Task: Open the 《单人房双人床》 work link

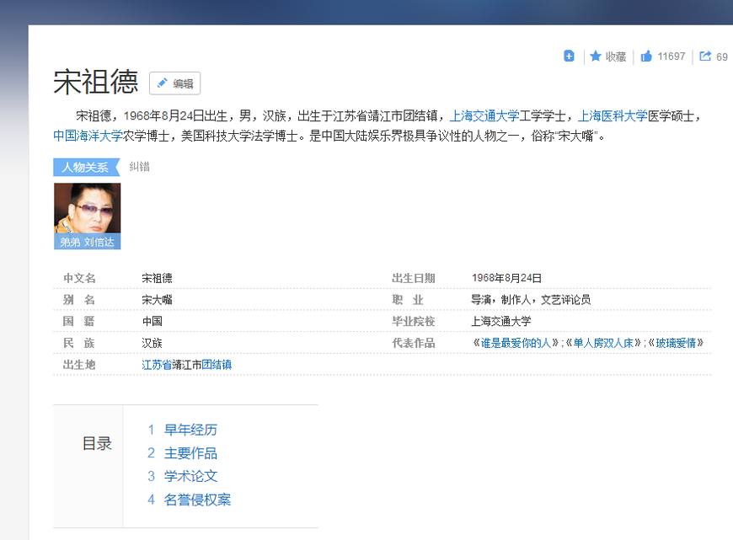Action: [x=604, y=342]
